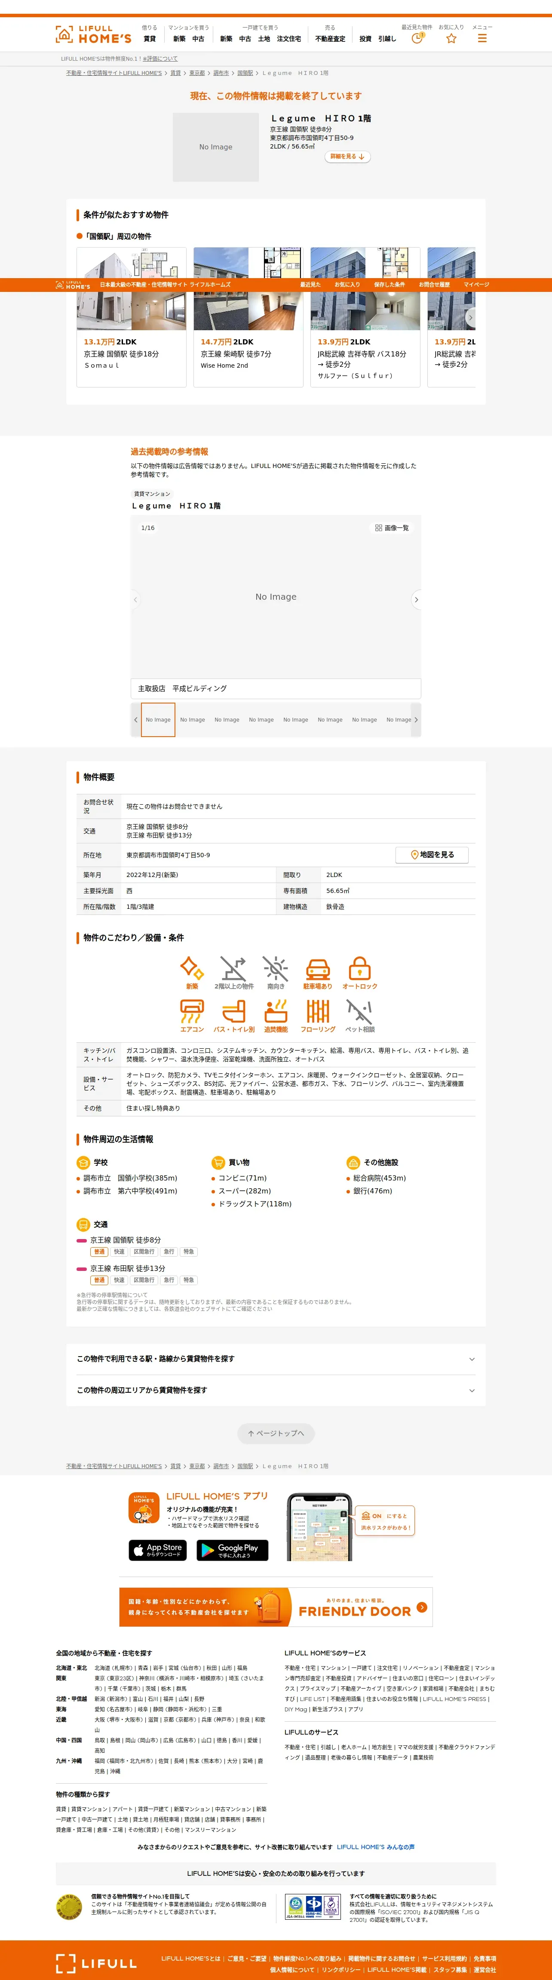Click the ペット相談 feature icon

(359, 1011)
